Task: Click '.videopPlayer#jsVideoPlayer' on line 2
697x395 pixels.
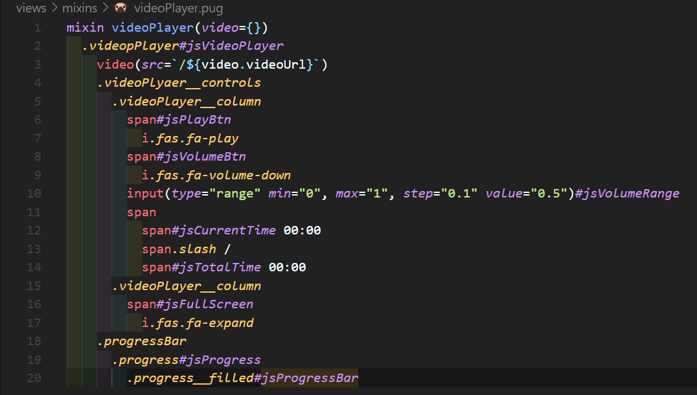Action: point(183,46)
